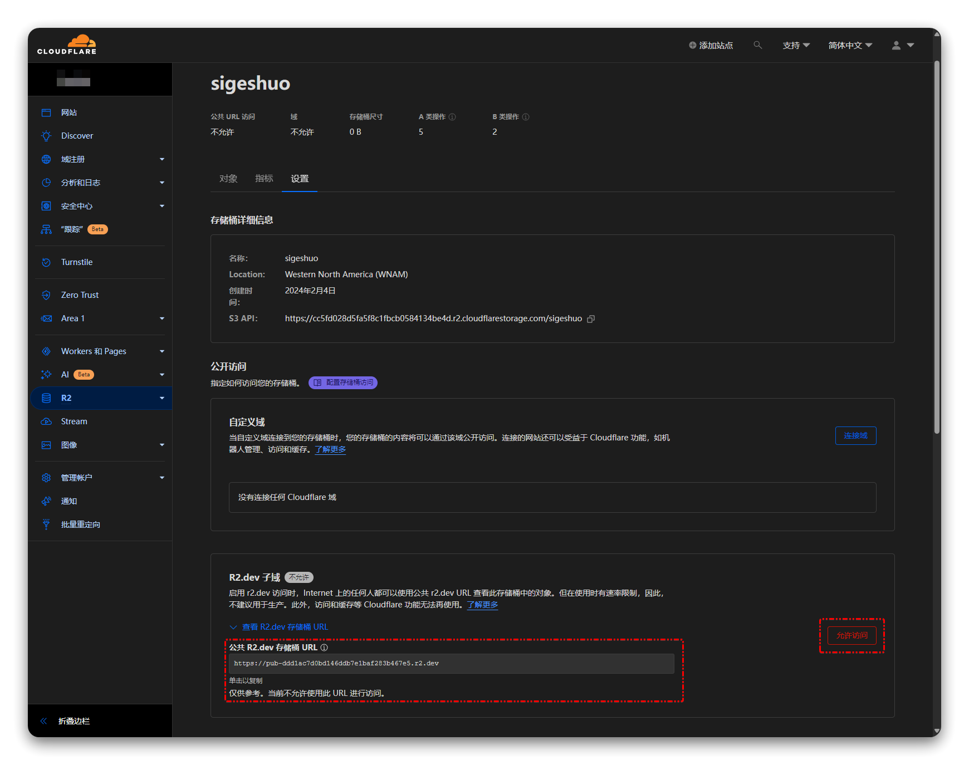The width and height of the screenshot is (969, 765).
Task: Select the 设置 tab
Action: [300, 179]
